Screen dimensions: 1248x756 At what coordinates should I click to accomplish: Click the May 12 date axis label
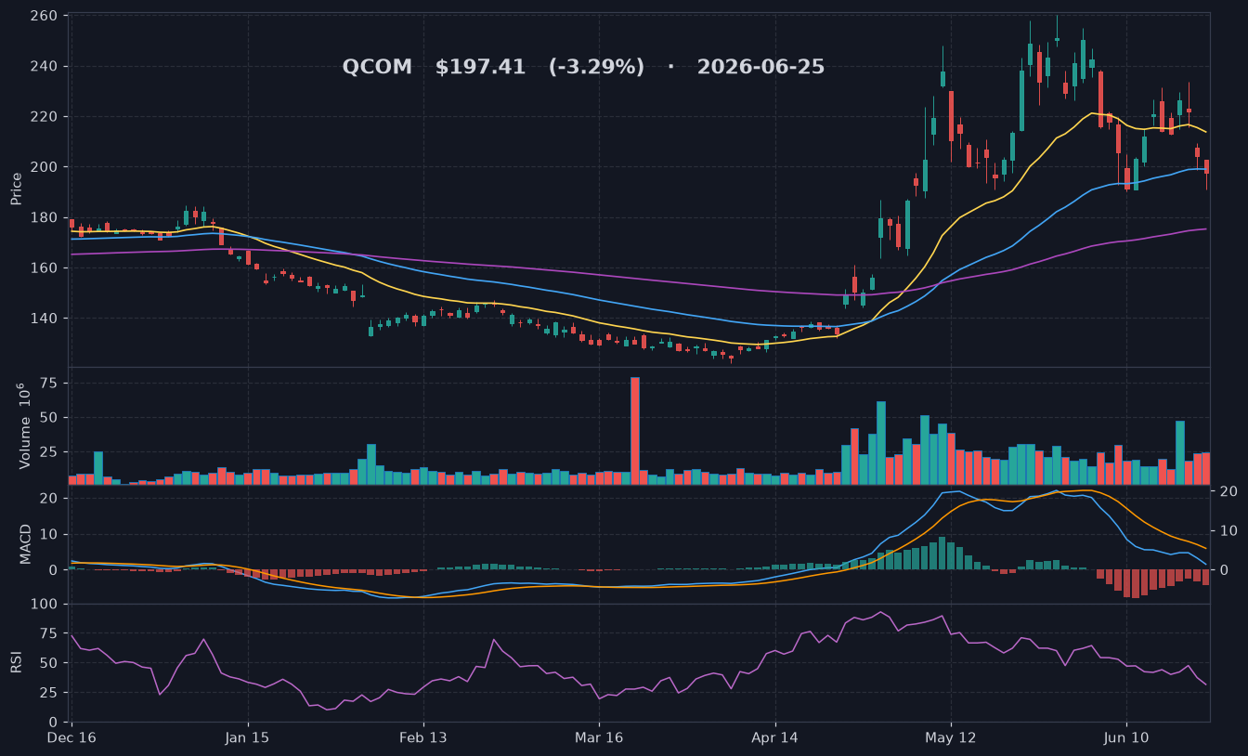(951, 738)
